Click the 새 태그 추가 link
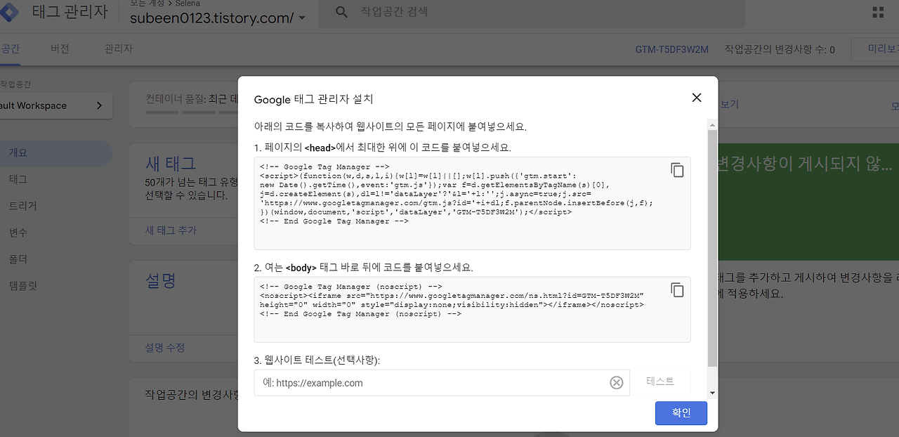This screenshot has height=437, width=899. coord(171,230)
